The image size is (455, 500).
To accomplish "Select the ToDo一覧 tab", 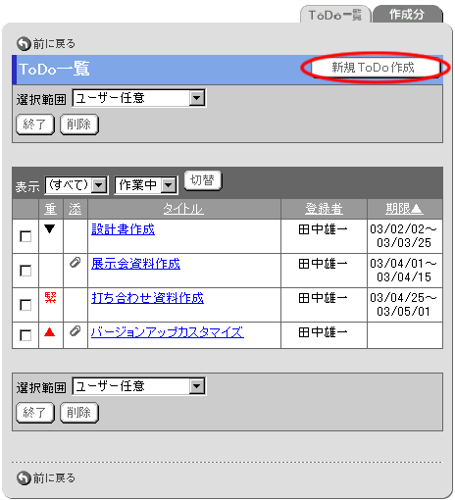I will pos(335,15).
